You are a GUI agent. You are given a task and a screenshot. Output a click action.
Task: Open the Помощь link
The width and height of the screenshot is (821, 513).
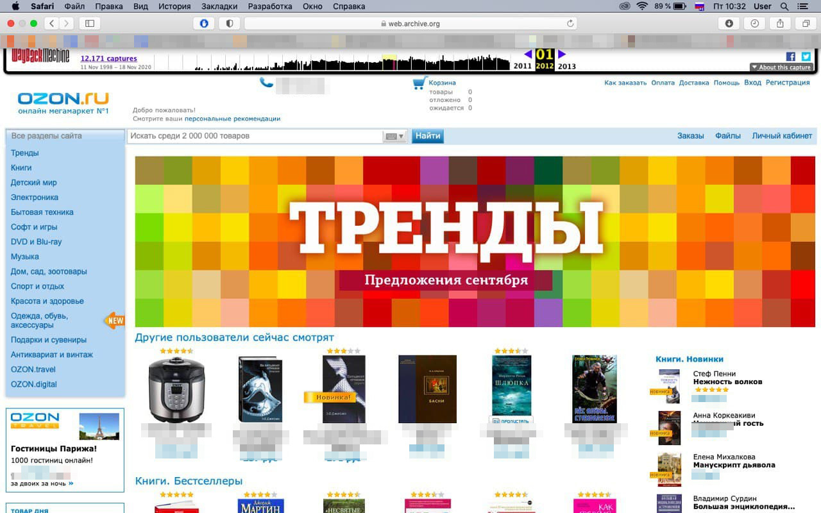727,83
